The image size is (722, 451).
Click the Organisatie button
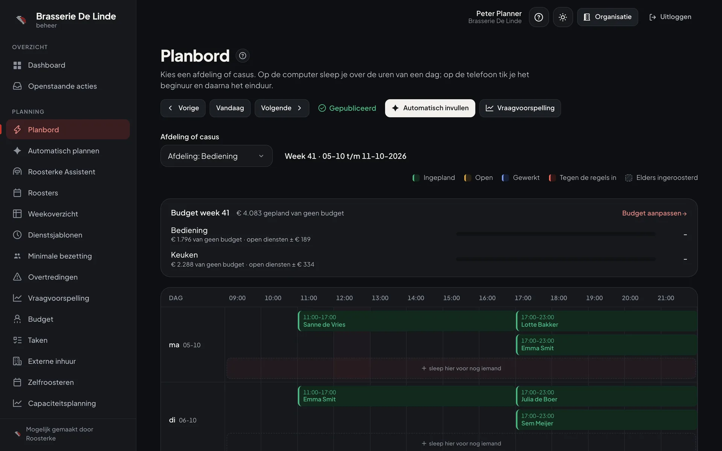tap(607, 17)
